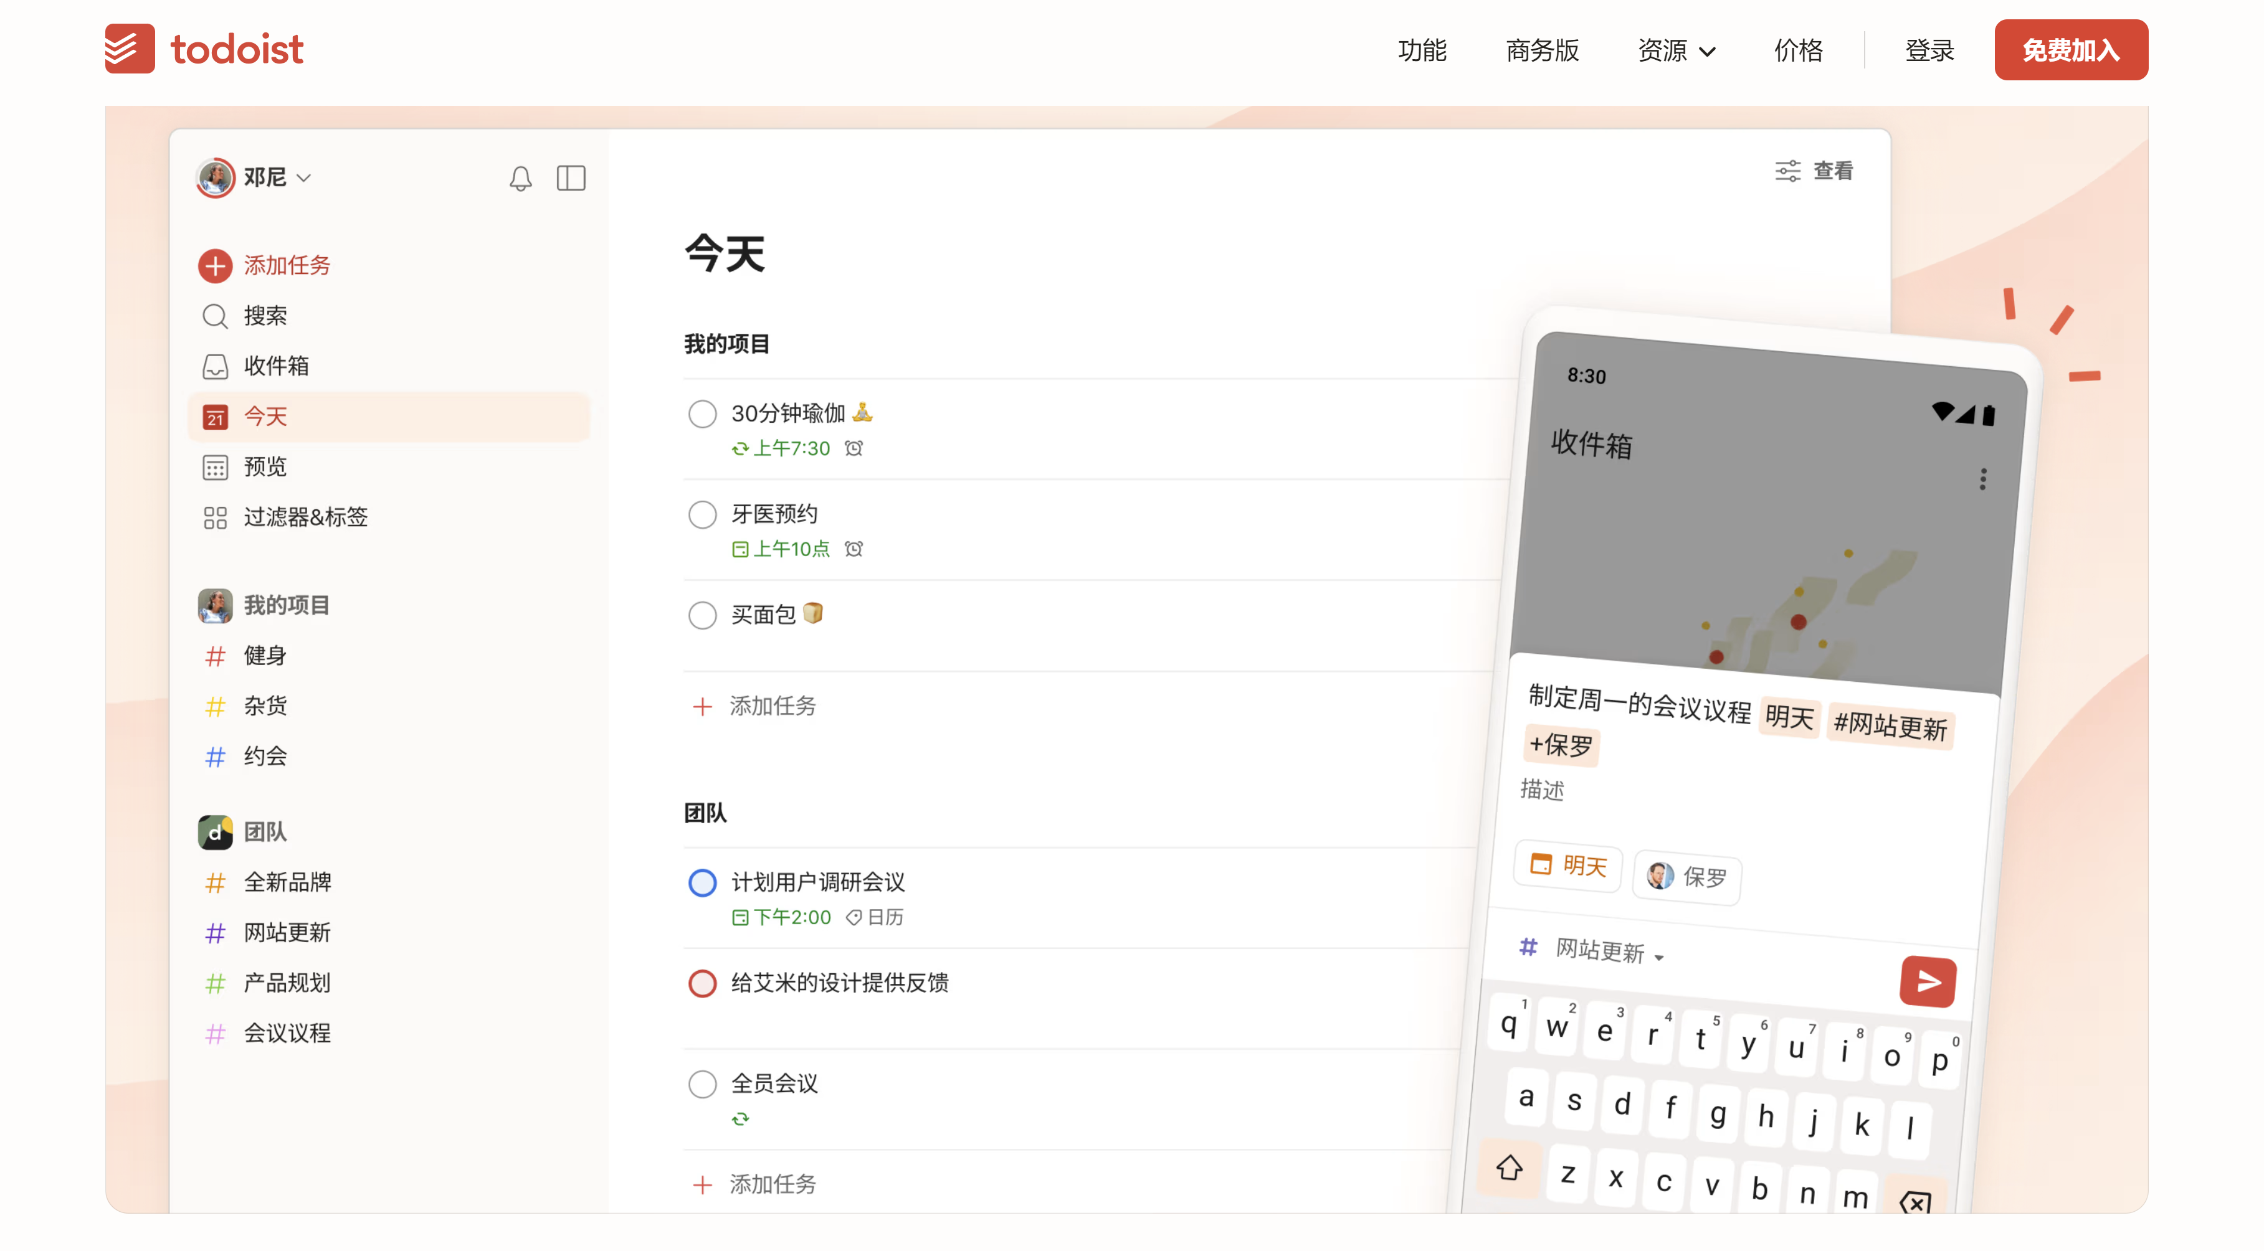Viewport: 2264px width, 1251px height.
Task: Open the 价格 nav item
Action: point(1797,51)
